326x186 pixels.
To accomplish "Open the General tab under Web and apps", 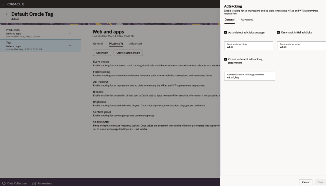I will pyautogui.click(x=98, y=44).
